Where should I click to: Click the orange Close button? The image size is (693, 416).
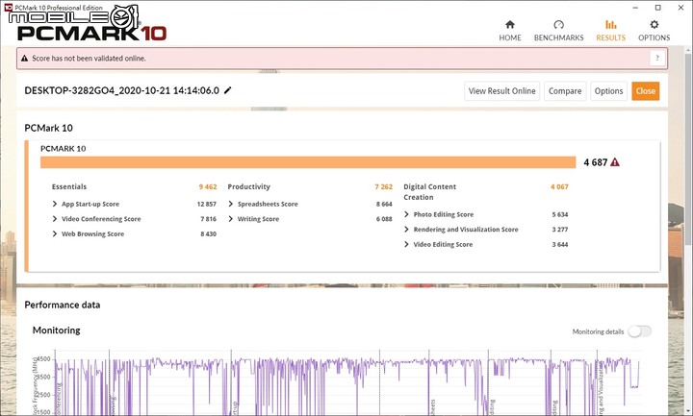(645, 91)
